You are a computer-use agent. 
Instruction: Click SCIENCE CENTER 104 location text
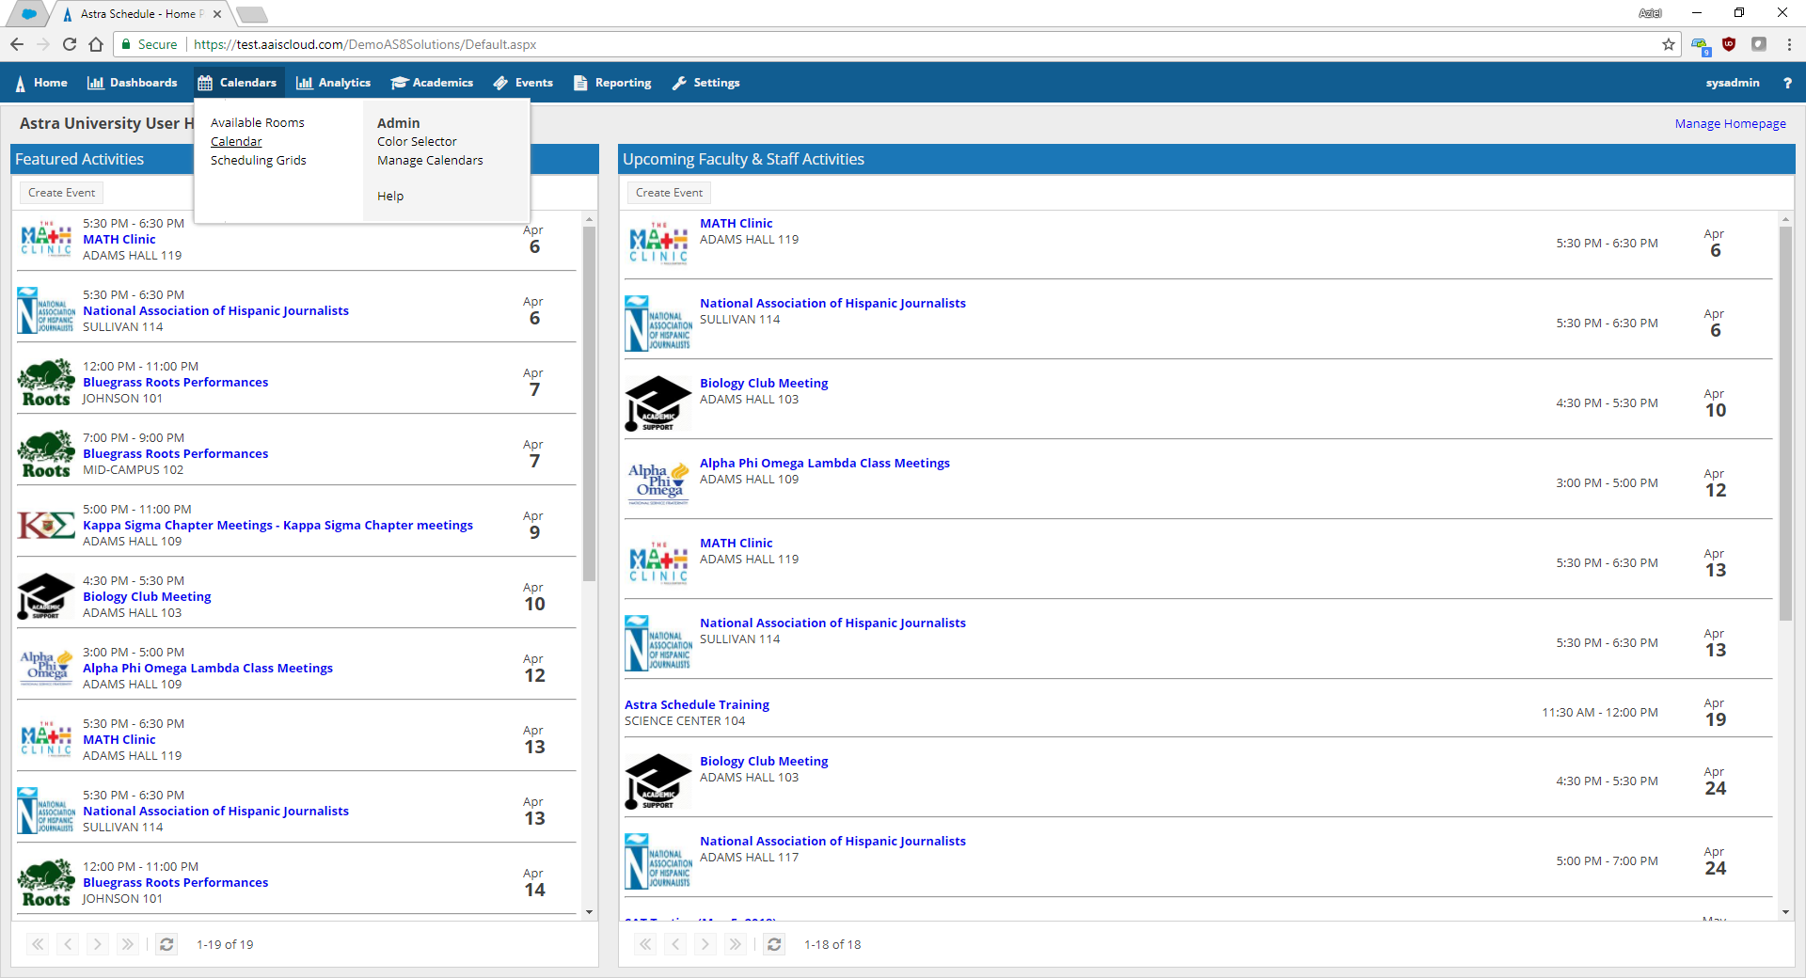(x=685, y=721)
